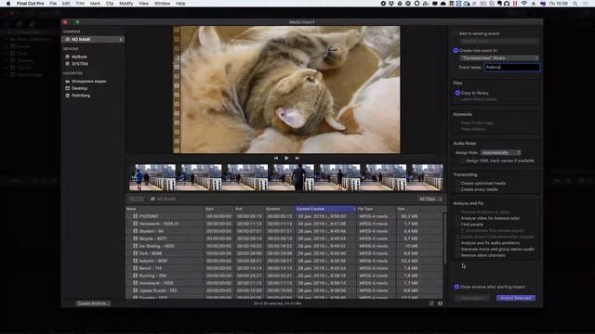Click the clip icon beside 'Autumn - 6091'
The image size is (595, 334).
click(135, 261)
